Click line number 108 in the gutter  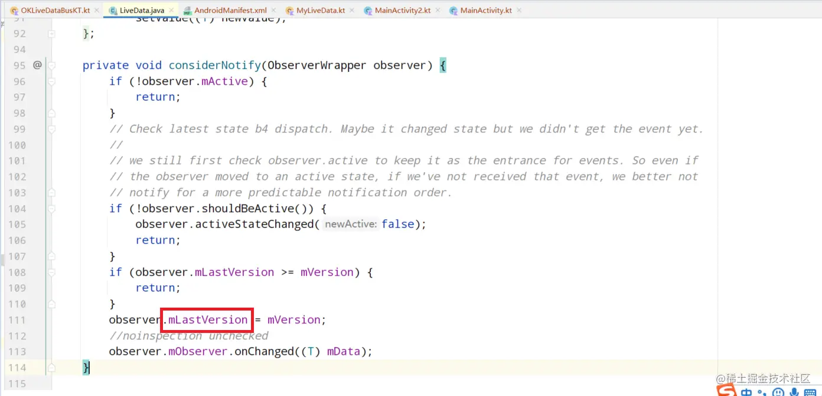17,272
